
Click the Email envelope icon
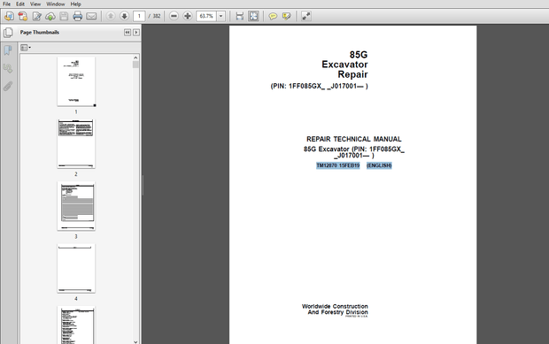(91, 16)
